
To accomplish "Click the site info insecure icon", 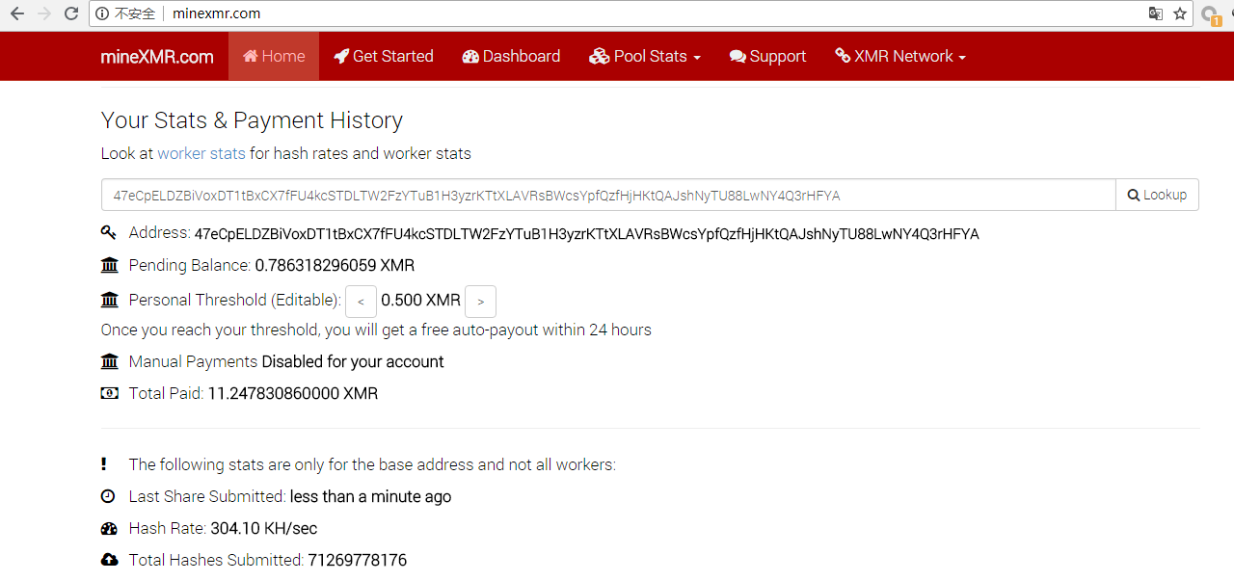I will [x=102, y=14].
